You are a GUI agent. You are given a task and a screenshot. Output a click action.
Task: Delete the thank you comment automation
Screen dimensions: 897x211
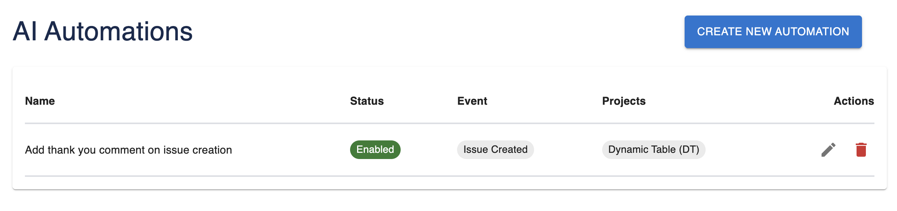tap(861, 150)
